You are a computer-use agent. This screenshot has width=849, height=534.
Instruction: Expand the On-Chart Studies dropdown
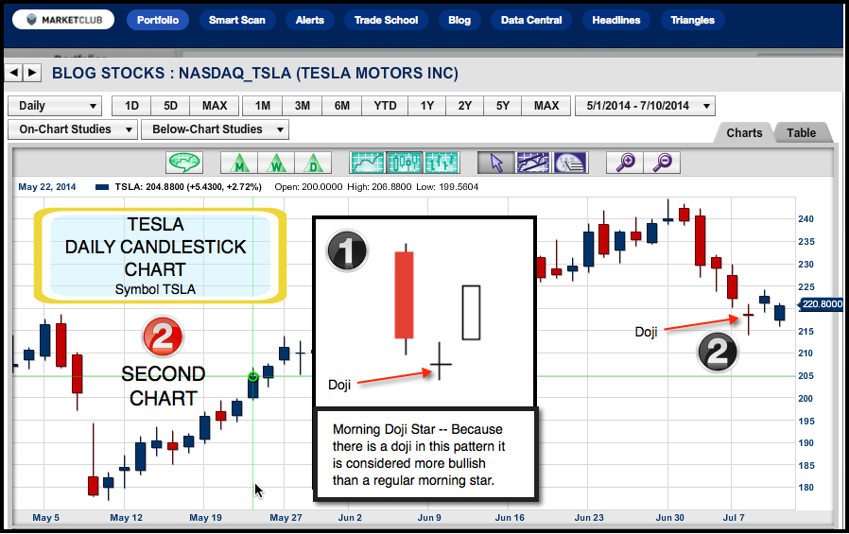tap(73, 129)
